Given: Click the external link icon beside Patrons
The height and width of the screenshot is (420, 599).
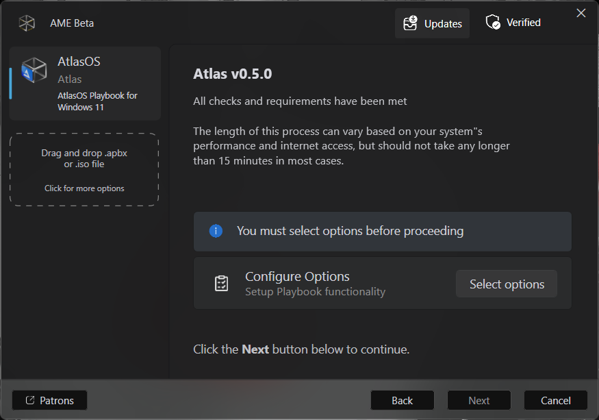Looking at the screenshot, I should pyautogui.click(x=30, y=400).
